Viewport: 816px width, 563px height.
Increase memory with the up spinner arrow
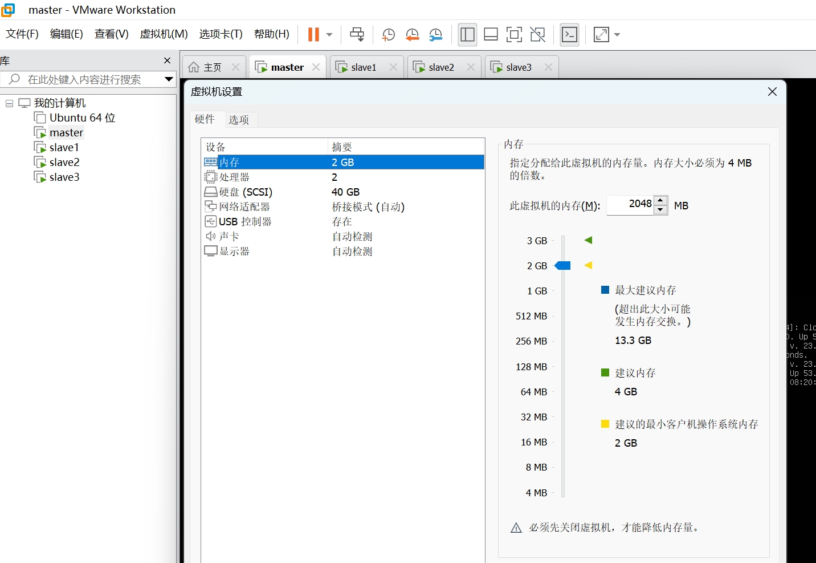tap(660, 200)
